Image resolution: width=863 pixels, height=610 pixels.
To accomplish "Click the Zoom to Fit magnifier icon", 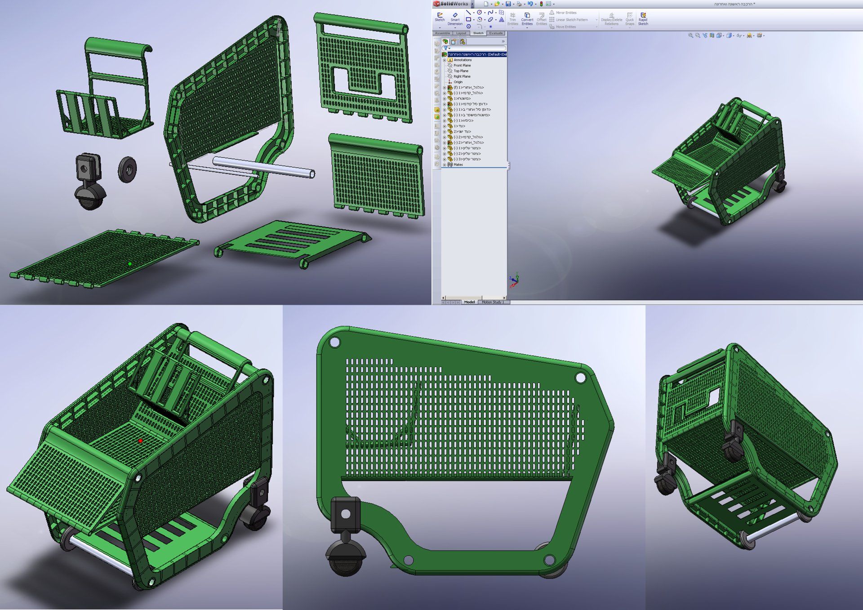I will pos(690,36).
